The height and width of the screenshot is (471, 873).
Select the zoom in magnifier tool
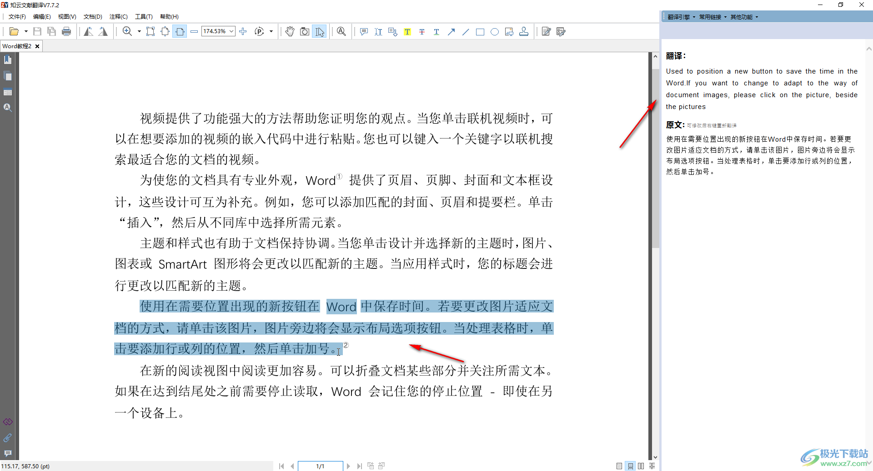point(127,31)
